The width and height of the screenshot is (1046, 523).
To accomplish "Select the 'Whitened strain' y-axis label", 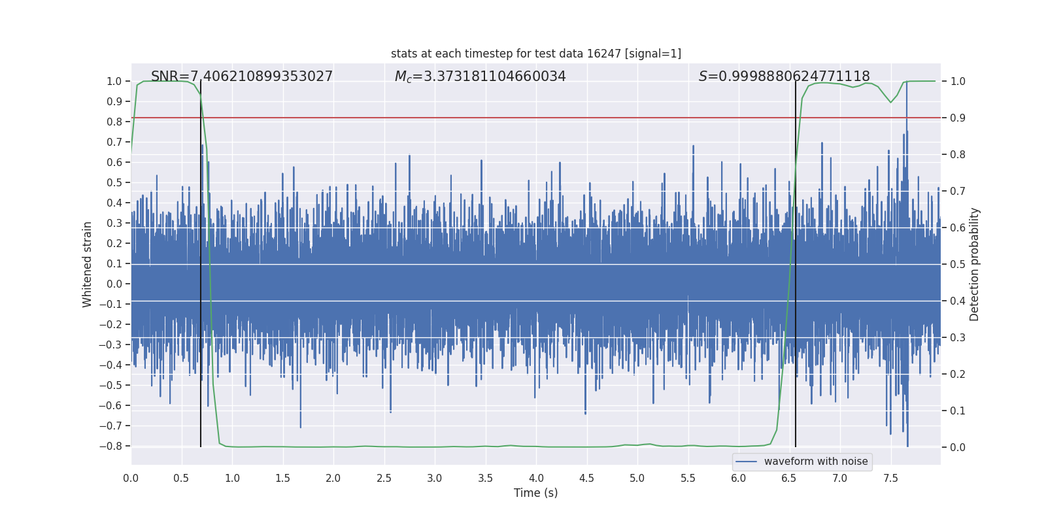I will (88, 264).
